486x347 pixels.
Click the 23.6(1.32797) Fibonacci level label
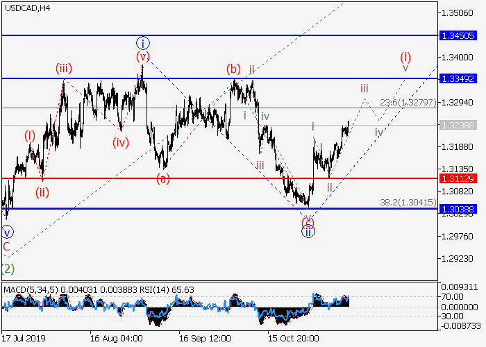[408, 102]
